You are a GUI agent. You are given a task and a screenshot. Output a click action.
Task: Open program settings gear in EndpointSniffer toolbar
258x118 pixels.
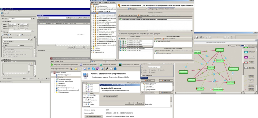pos(81,65)
